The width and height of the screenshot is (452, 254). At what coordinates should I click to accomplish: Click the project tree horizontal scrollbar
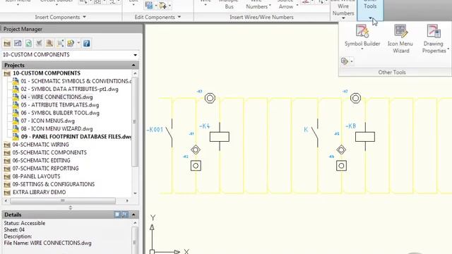pos(63,200)
